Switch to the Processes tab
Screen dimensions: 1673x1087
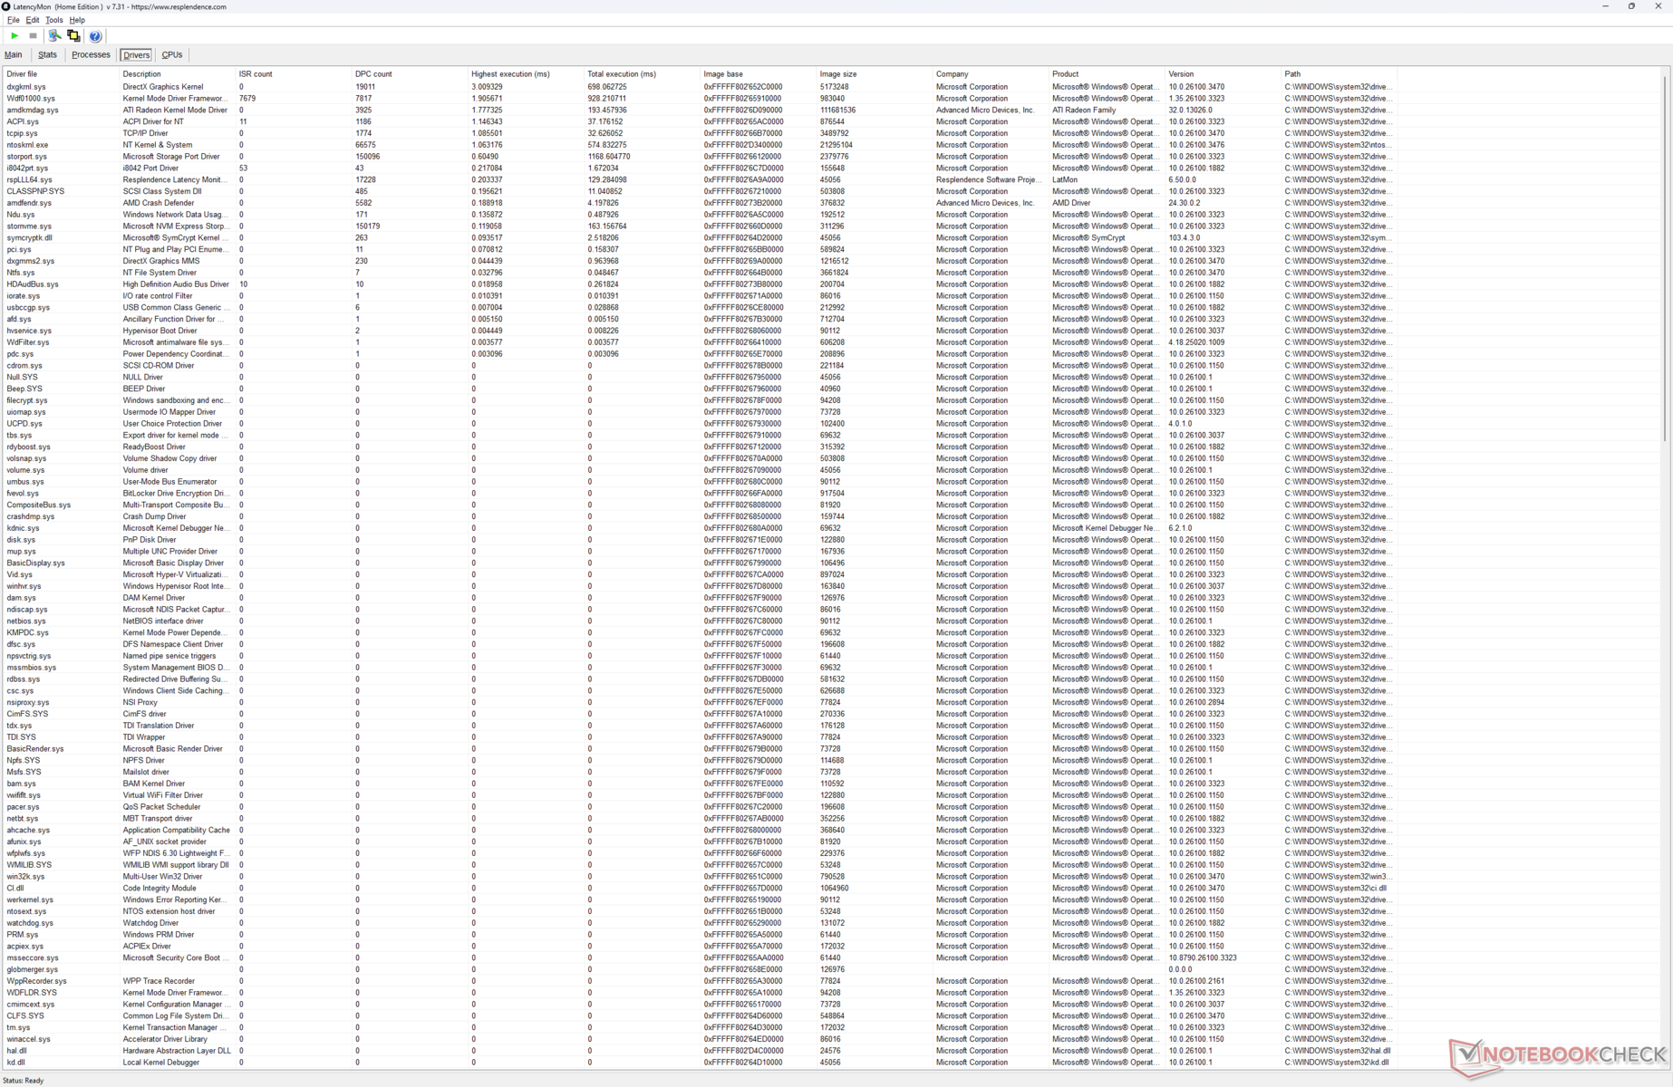pos(91,55)
